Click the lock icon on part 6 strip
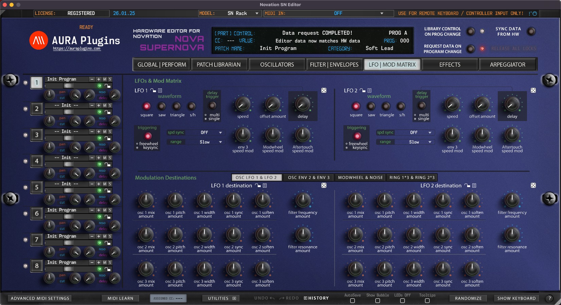 click(x=107, y=217)
